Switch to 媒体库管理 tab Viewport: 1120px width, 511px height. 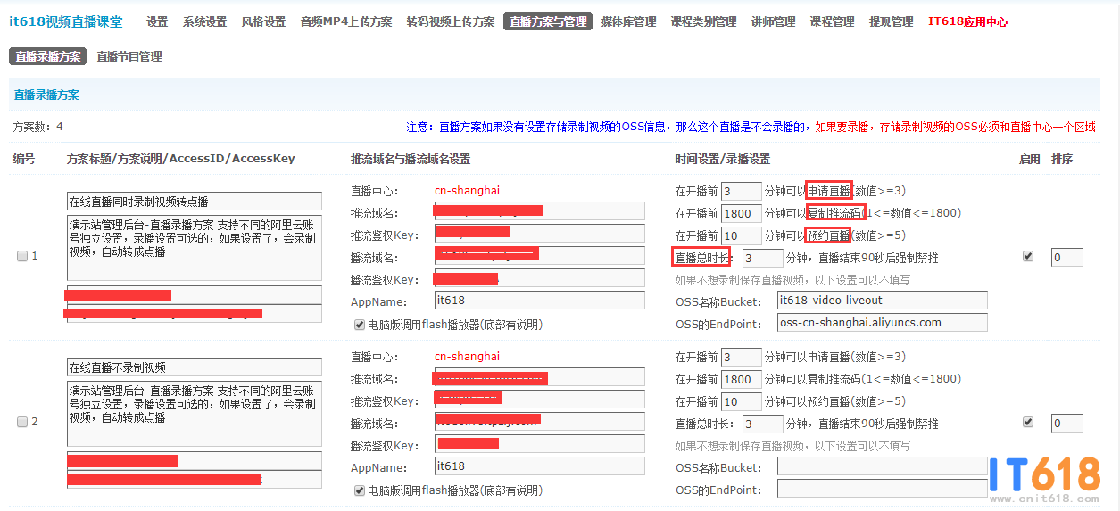point(628,21)
